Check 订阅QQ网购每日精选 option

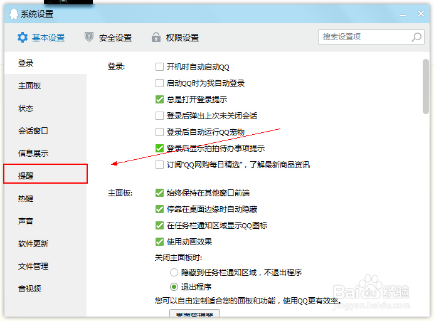[x=159, y=165]
